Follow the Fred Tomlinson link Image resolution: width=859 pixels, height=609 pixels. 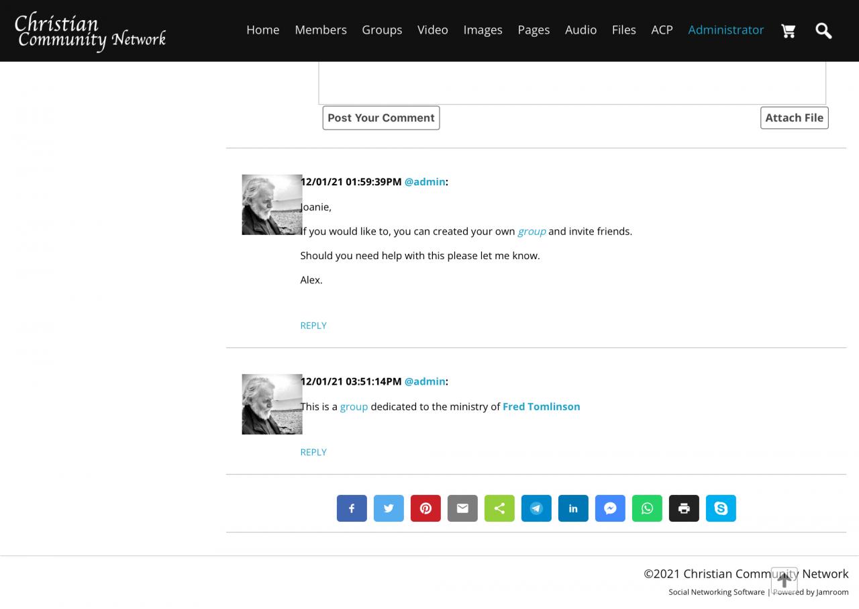(x=541, y=407)
